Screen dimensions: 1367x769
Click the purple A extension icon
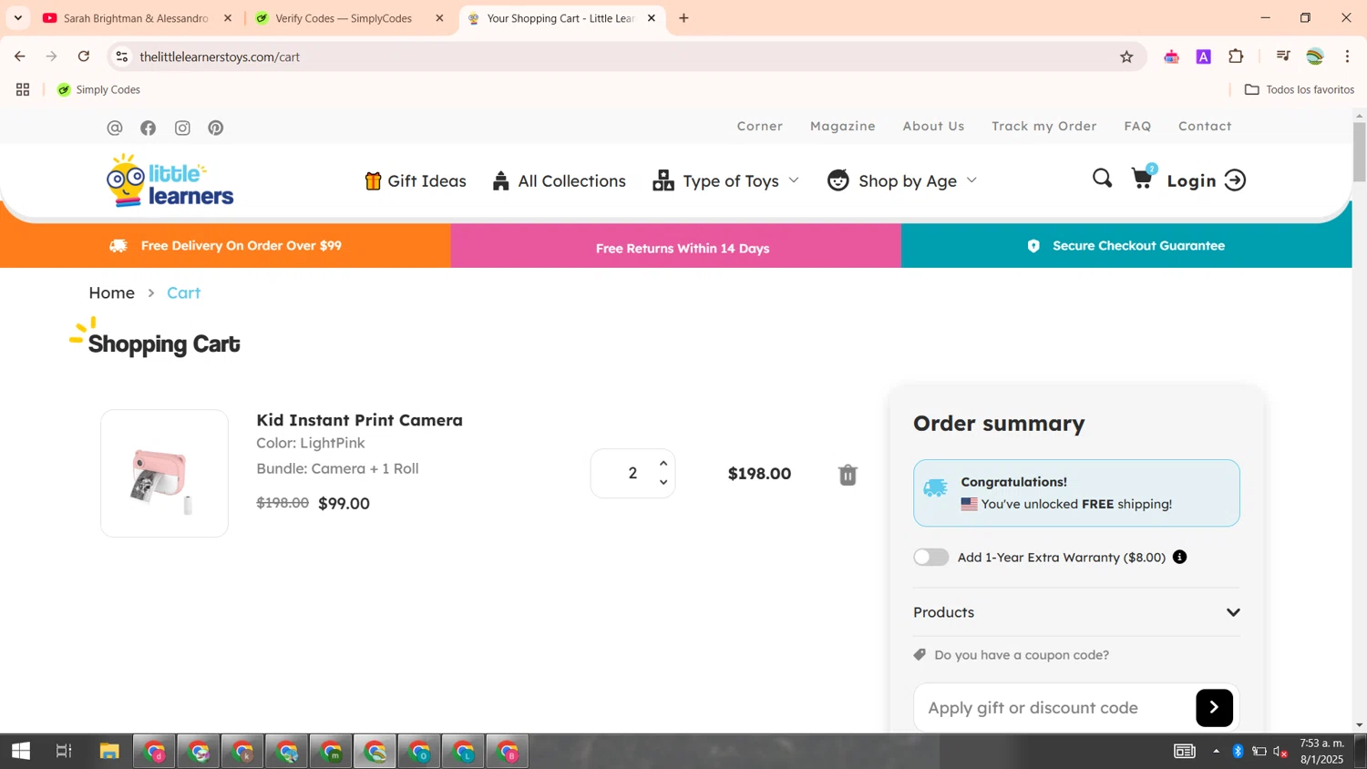pyautogui.click(x=1204, y=56)
